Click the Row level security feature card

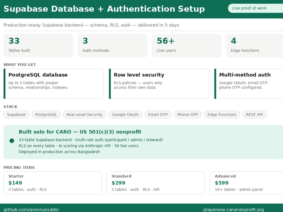tap(159, 84)
